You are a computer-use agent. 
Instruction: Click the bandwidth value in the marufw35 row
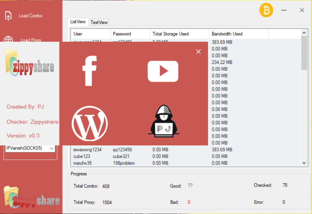(220, 163)
